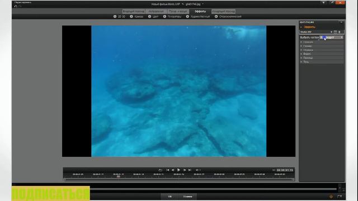Open the Стереоскопический effects group
358x201 pixels.
tap(228, 16)
